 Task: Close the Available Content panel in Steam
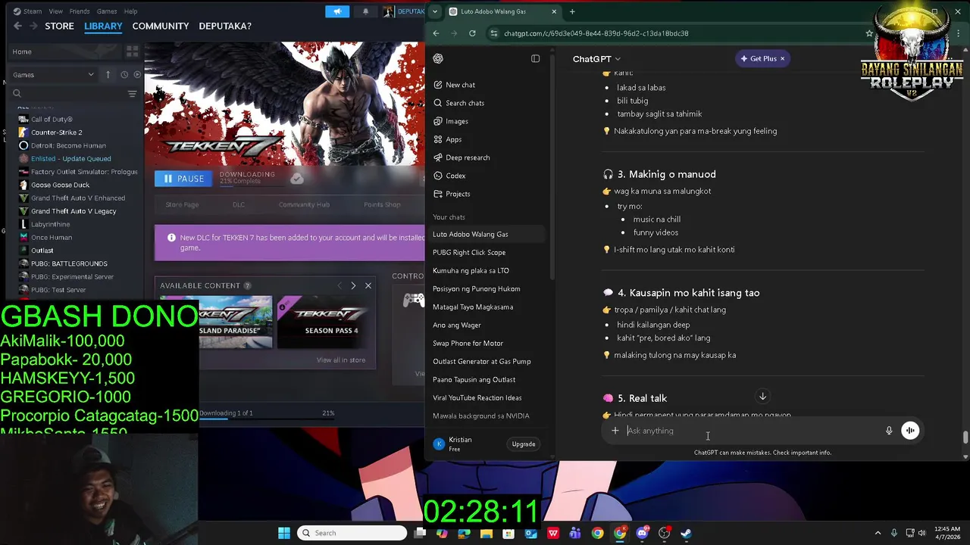368,285
